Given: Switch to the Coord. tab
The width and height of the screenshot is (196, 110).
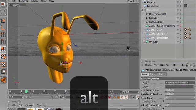Looking at the screenshot, I should [x=153, y=74].
